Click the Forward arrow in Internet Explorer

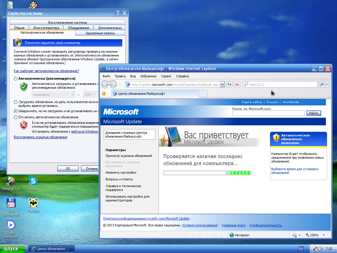tap(113, 84)
